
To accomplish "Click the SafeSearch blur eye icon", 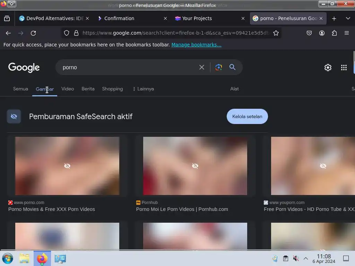I will 14,116.
